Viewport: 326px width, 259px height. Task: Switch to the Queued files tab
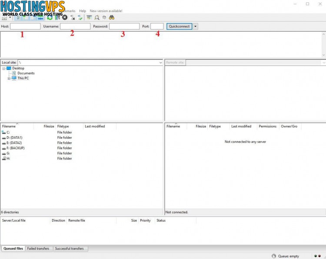coord(13,249)
